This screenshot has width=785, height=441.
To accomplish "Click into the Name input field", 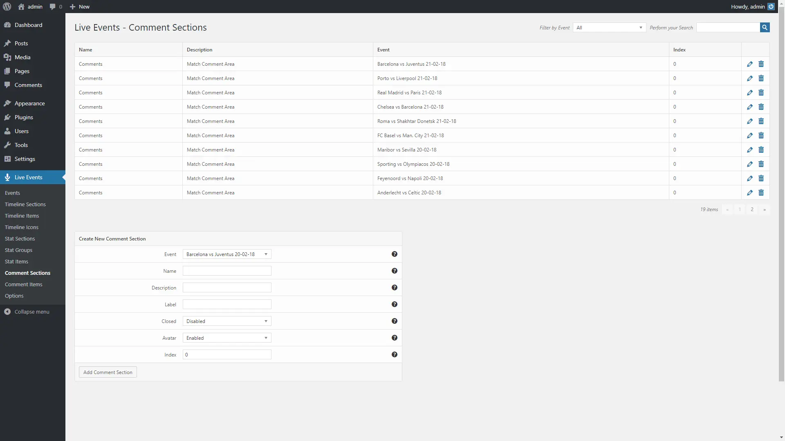I will 227,271.
